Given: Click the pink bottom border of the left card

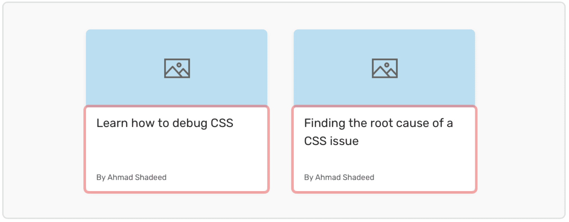Looking at the screenshot, I should coord(176,191).
